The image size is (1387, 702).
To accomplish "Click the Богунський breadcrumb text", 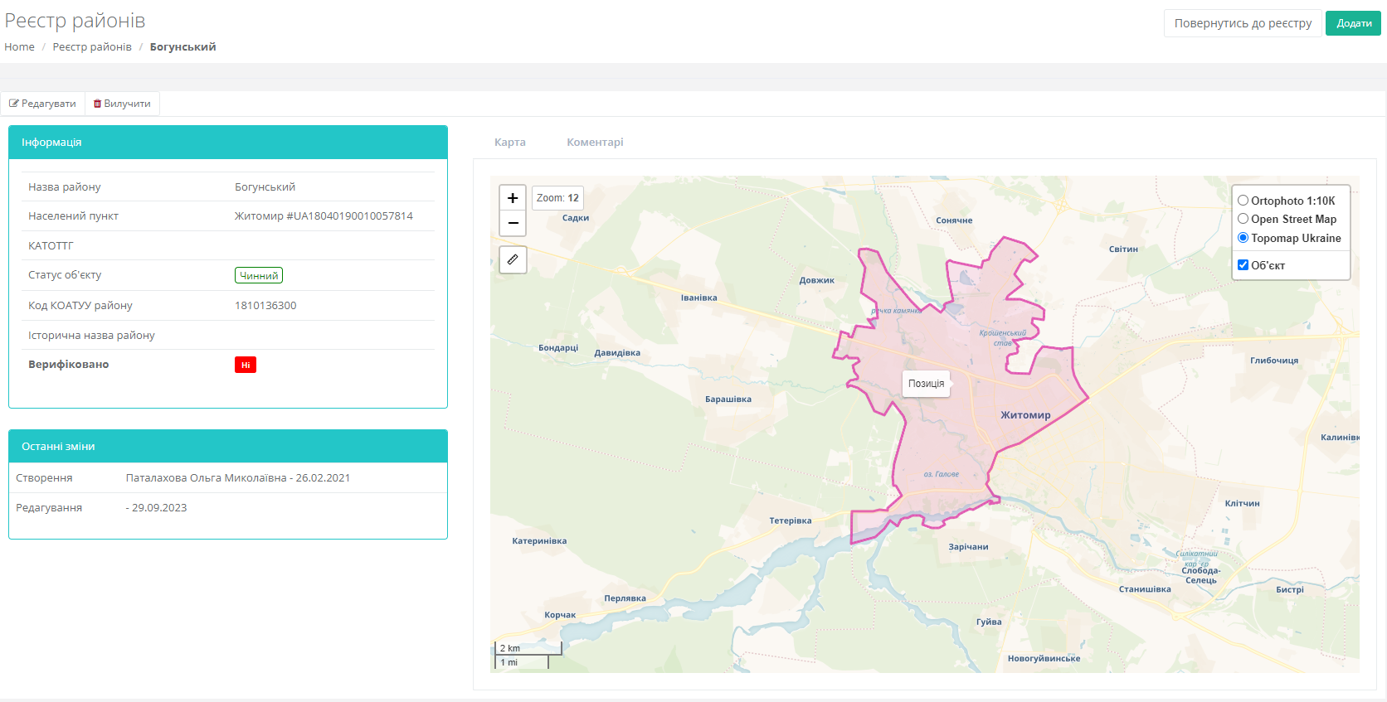I will [182, 47].
